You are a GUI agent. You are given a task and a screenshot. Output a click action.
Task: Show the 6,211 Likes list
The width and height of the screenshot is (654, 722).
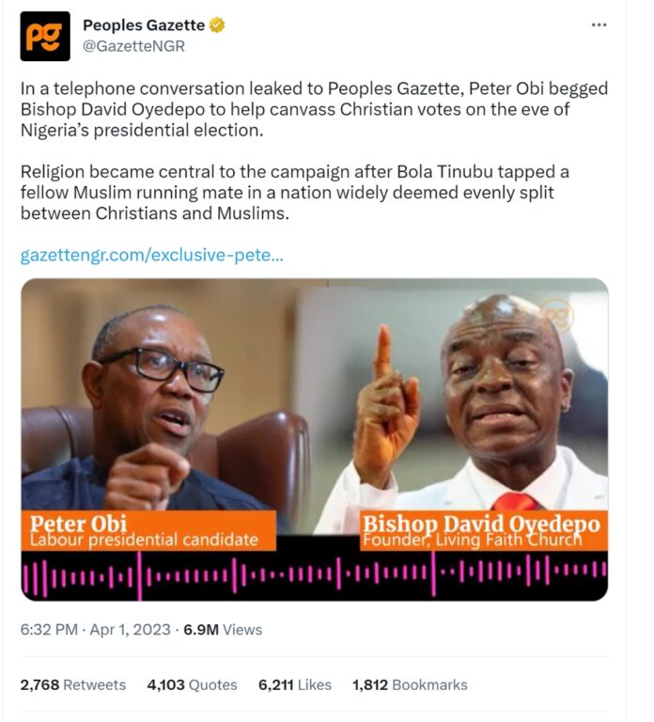[x=294, y=684]
